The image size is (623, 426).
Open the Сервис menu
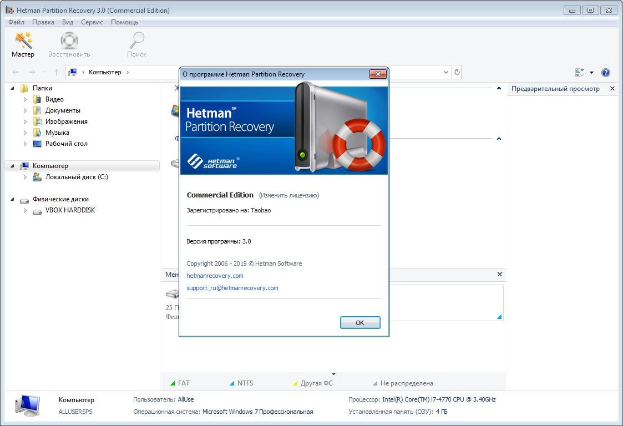click(x=92, y=22)
